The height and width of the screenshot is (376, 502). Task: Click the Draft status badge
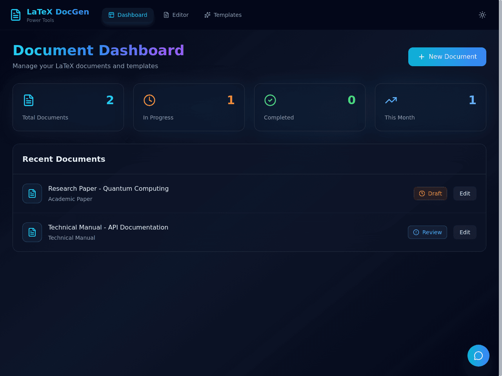tap(430, 193)
